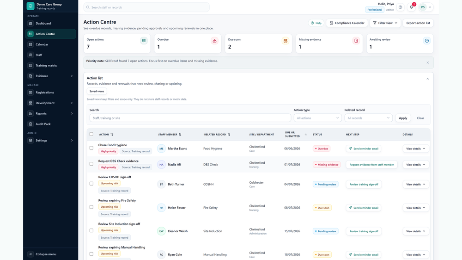The image size is (462, 260).
Task: Expand the Evidence submenu chevron
Action: pyautogui.click(x=72, y=76)
